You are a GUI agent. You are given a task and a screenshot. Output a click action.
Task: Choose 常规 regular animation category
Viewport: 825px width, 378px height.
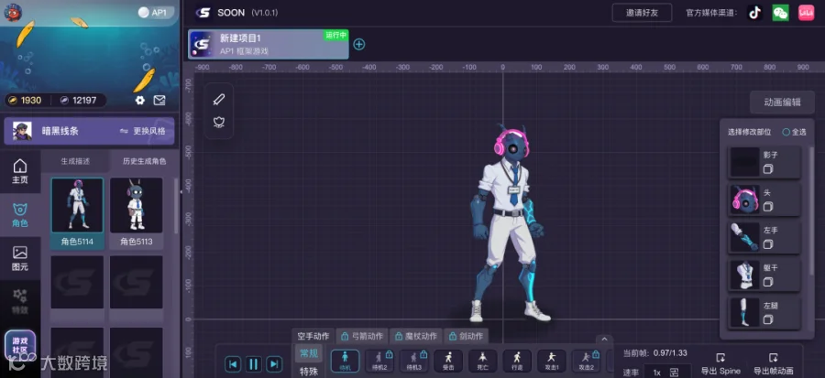(x=309, y=353)
